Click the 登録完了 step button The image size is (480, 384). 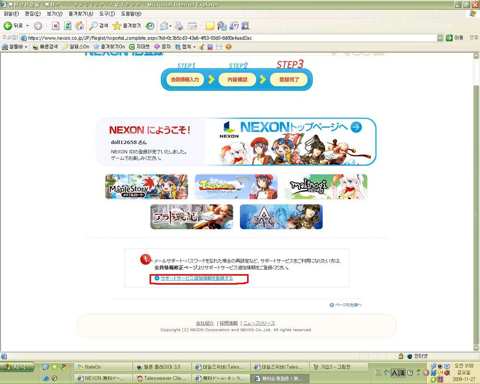click(x=289, y=80)
